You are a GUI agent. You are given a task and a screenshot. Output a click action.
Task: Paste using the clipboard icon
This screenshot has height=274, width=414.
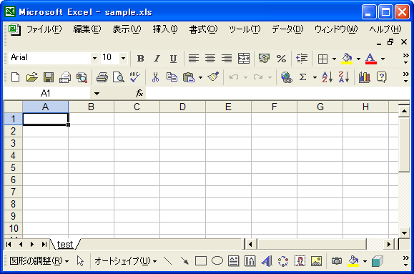189,77
